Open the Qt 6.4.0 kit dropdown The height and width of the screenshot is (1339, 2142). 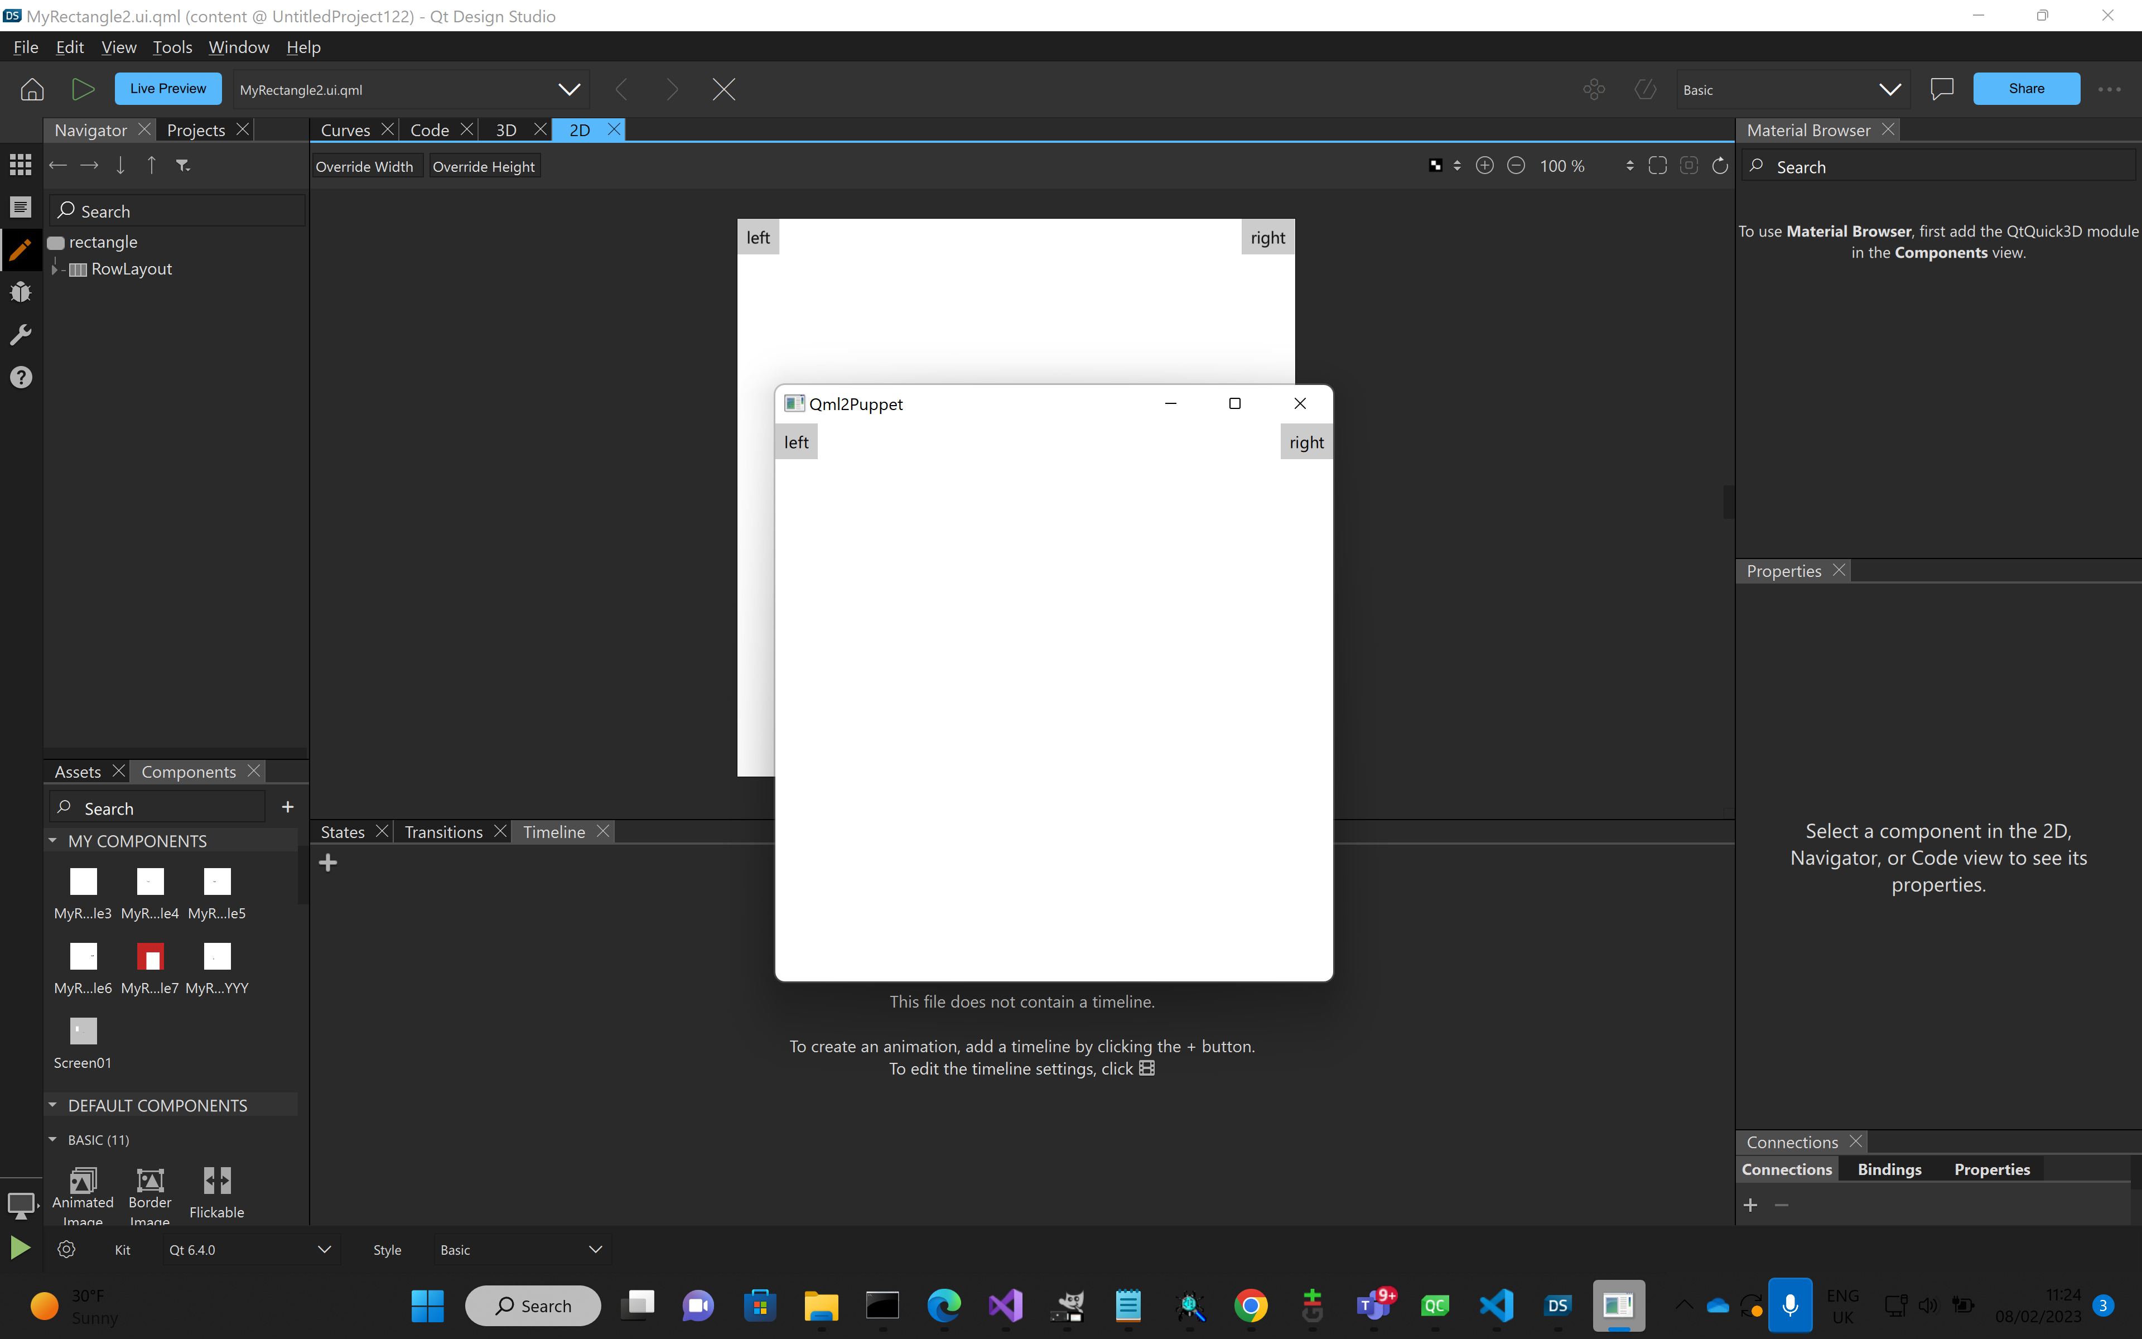[324, 1250]
